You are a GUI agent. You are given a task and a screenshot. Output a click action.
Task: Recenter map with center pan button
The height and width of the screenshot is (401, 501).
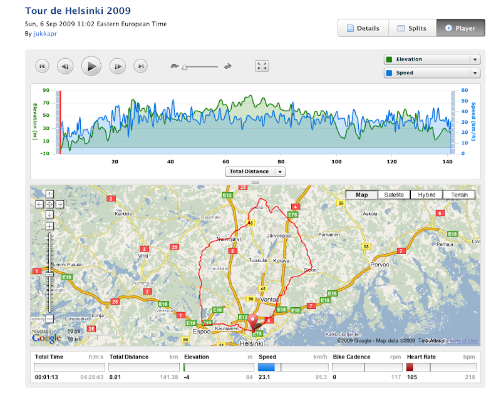[x=49, y=204]
